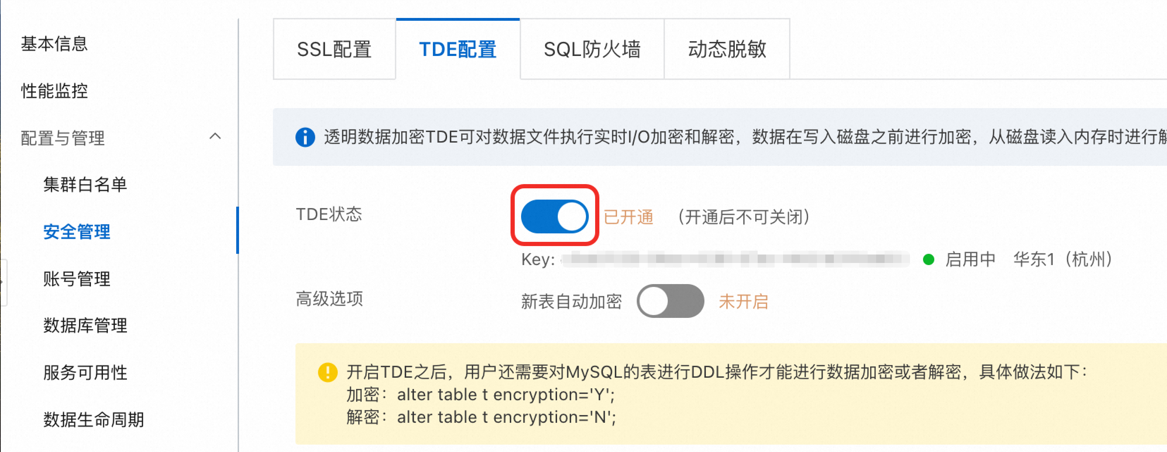Enable the 新表自动加密 switch

[670, 301]
